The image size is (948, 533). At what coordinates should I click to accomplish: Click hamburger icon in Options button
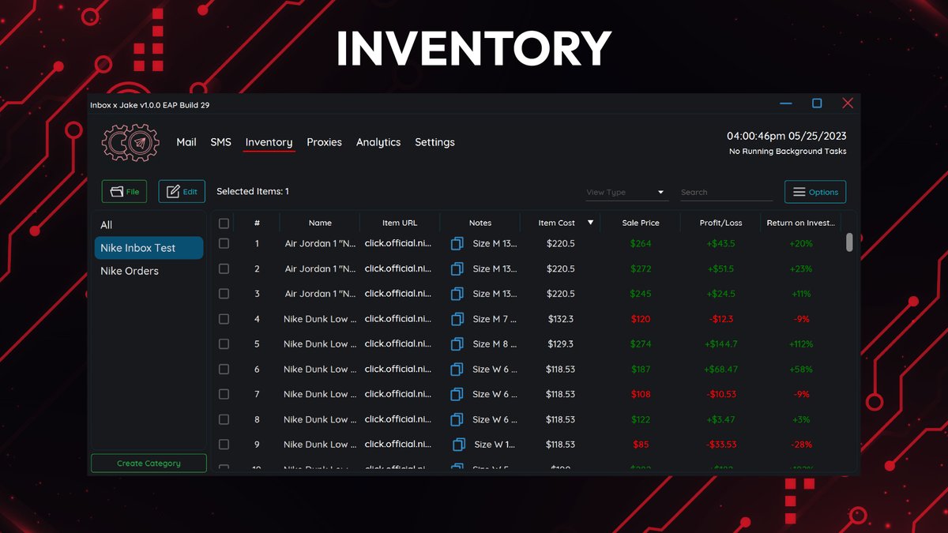[x=799, y=192]
